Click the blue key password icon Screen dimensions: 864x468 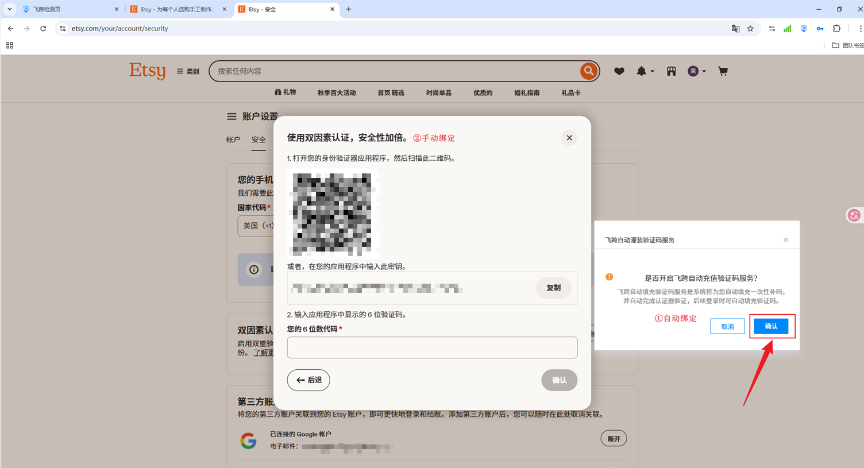click(820, 28)
